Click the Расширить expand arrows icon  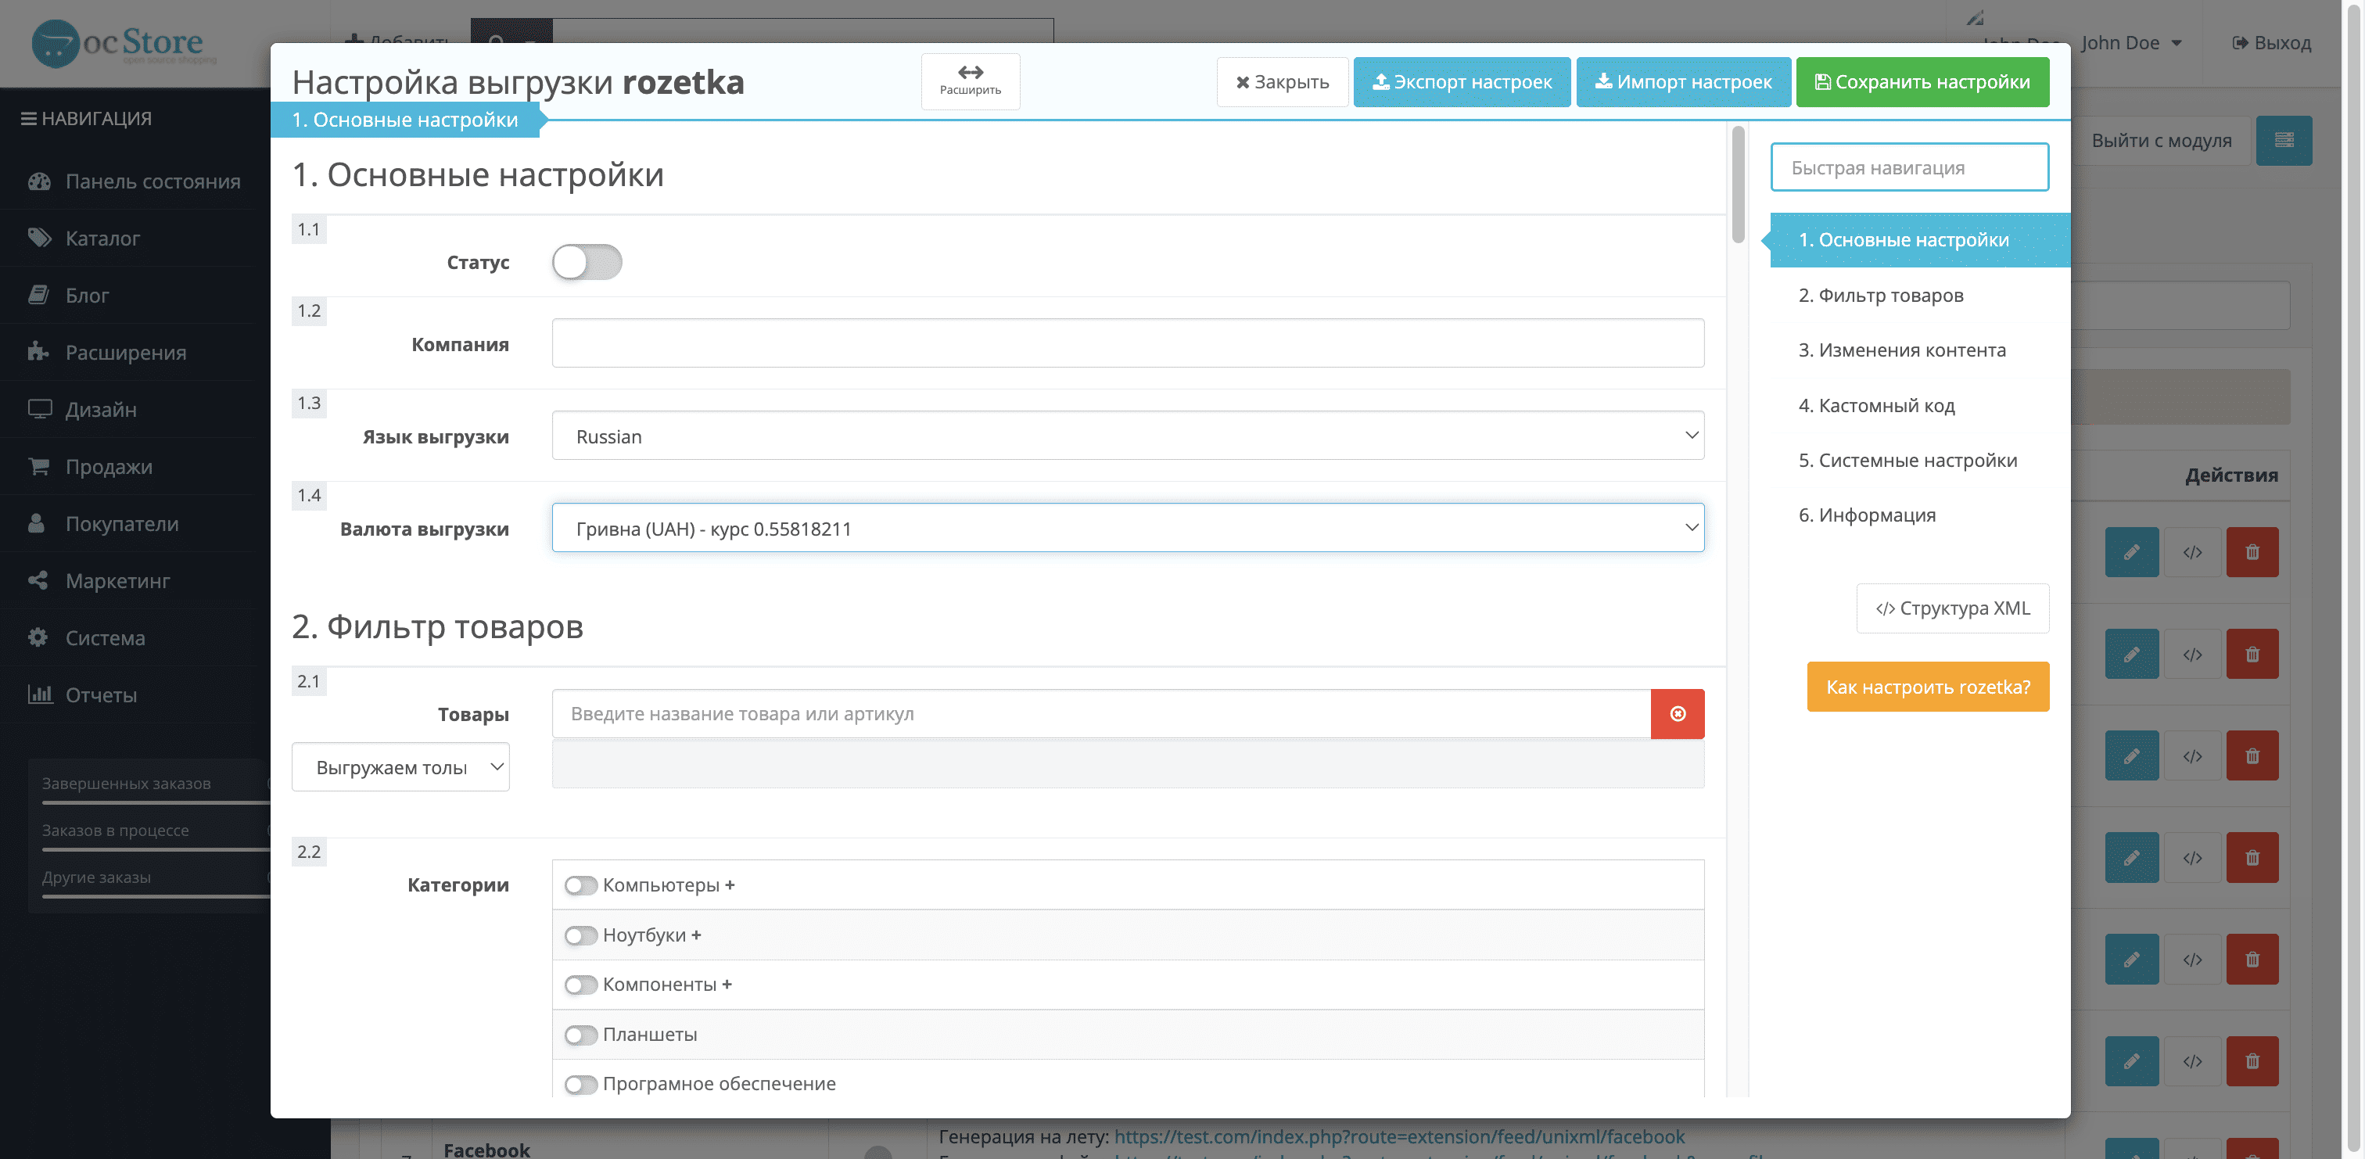(x=971, y=72)
